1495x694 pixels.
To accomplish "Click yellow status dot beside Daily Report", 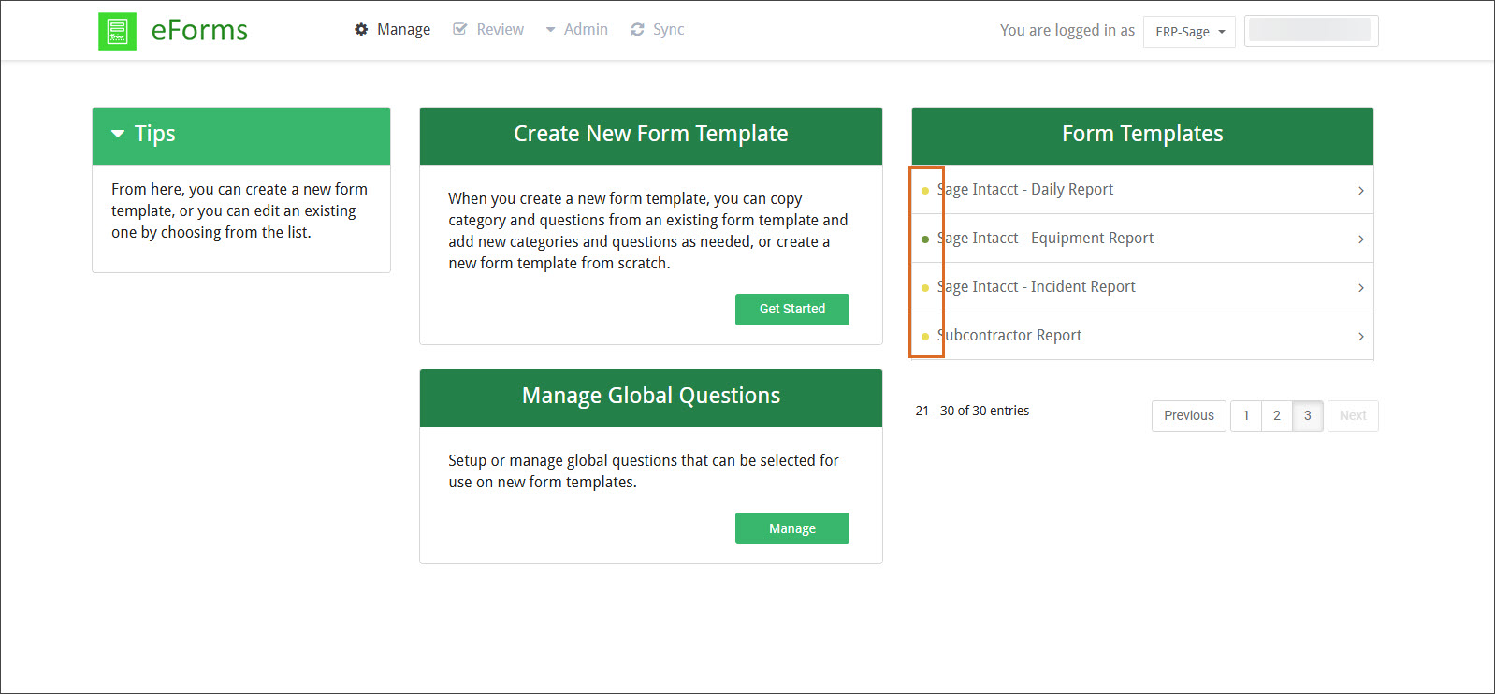I will 925,191.
